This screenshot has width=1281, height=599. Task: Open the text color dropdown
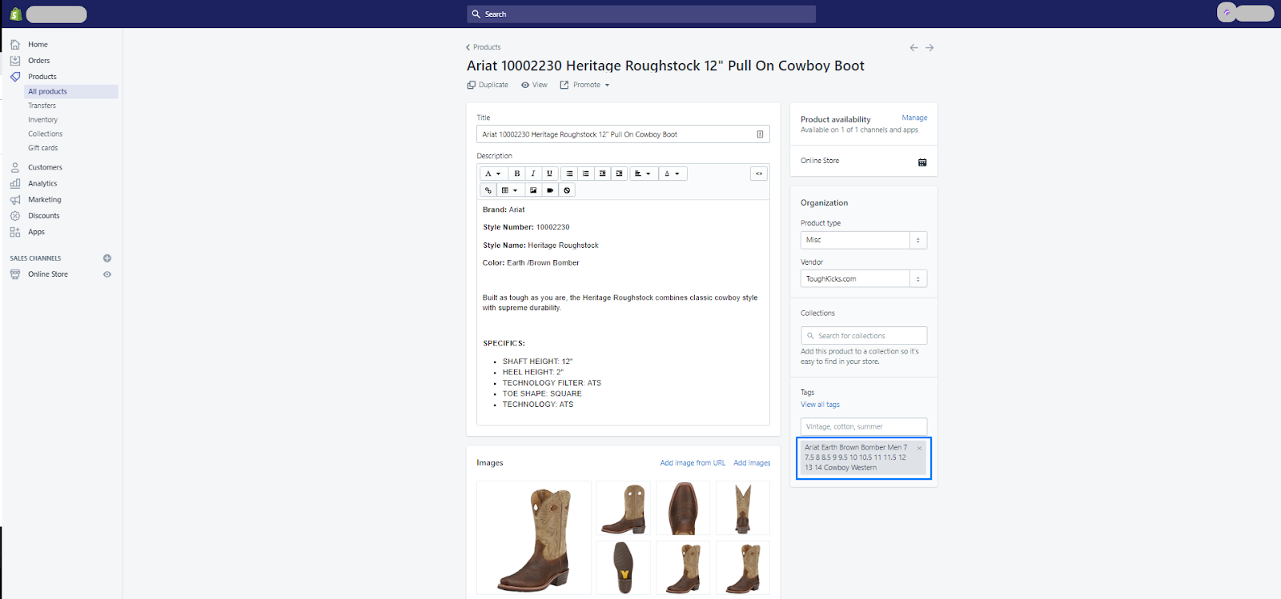click(x=673, y=174)
